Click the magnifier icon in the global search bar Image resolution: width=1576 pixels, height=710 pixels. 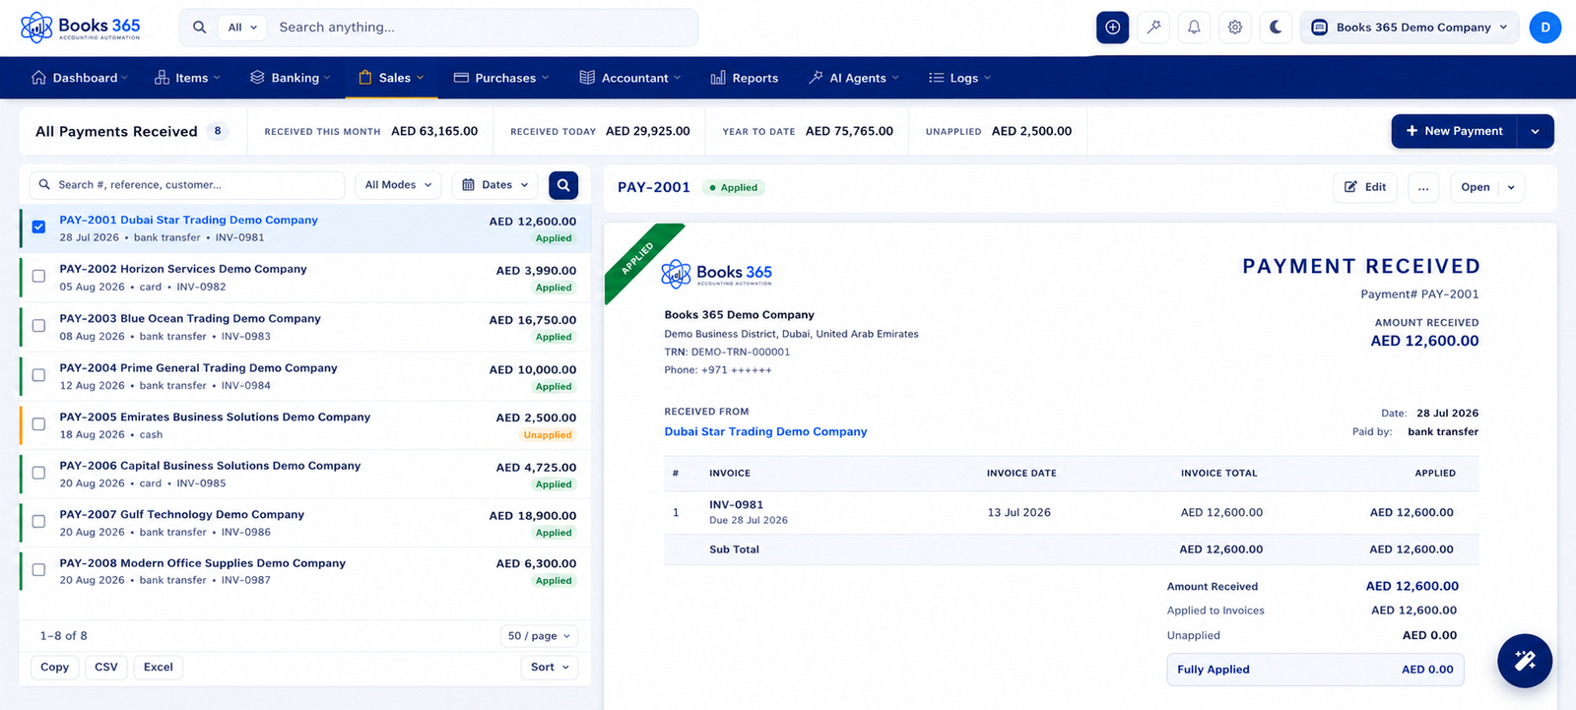199,28
